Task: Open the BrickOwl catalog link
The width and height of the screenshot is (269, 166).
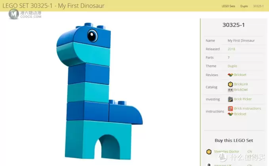Action: pos(241,90)
